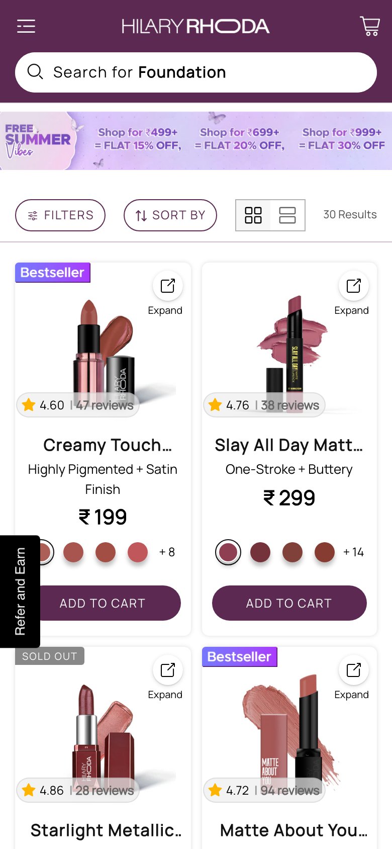
Task: Expand the Creamy Touch lipstick preview
Action: point(167,286)
